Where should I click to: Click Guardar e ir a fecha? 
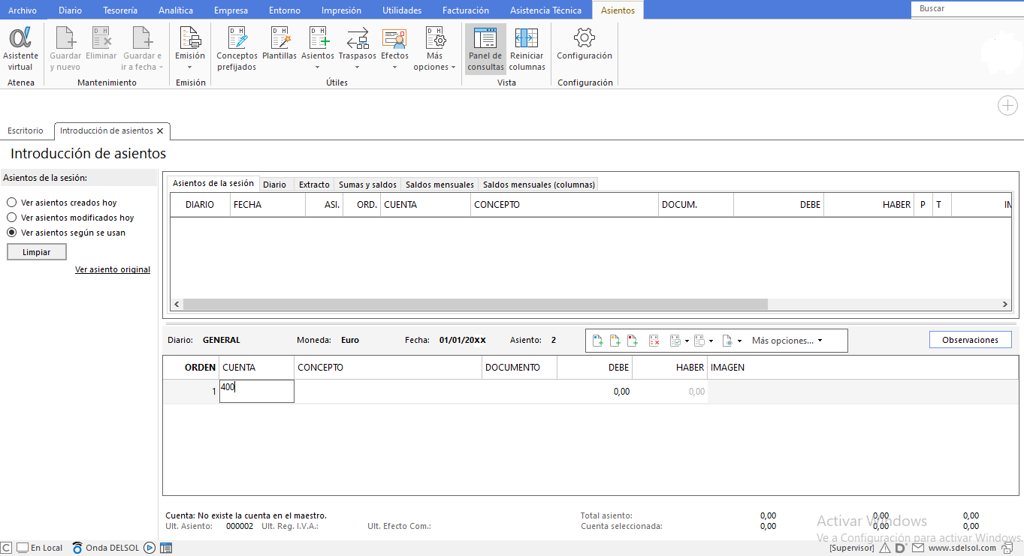pos(142,50)
